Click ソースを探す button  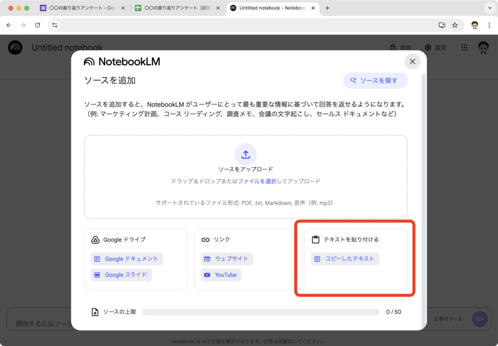[x=375, y=81]
